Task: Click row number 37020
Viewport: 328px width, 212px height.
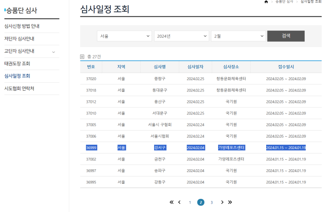Action: click(x=91, y=79)
